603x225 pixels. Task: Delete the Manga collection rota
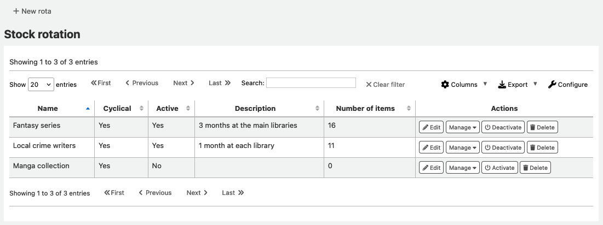pos(535,168)
